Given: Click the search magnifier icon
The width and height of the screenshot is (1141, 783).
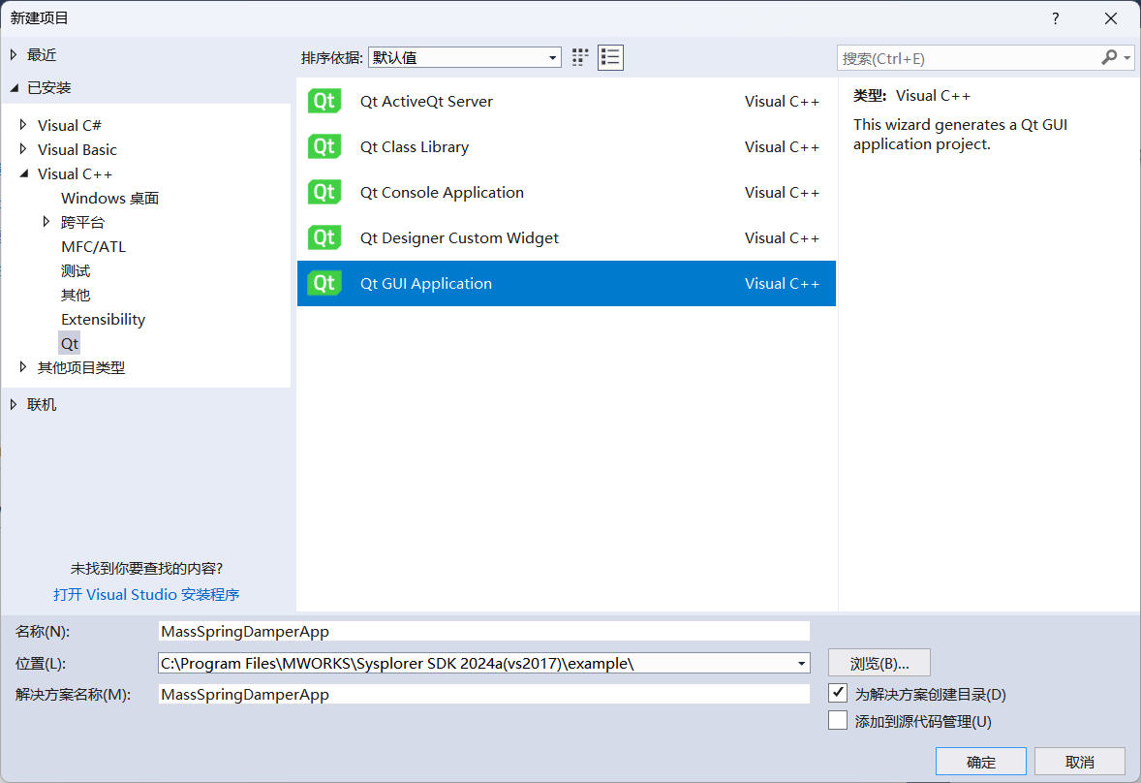Looking at the screenshot, I should 1109,58.
